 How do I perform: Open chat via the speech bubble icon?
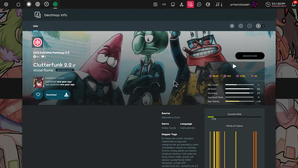pyautogui.click(x=199, y=4)
